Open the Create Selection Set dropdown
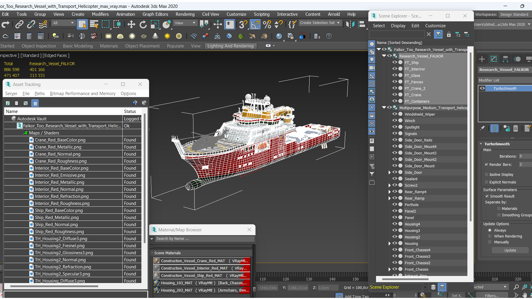This screenshot has width=532, height=299. [320, 23]
